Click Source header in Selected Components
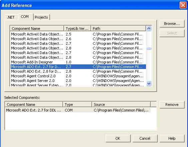Screen dimensions: 188x147 [x=121, y=105]
